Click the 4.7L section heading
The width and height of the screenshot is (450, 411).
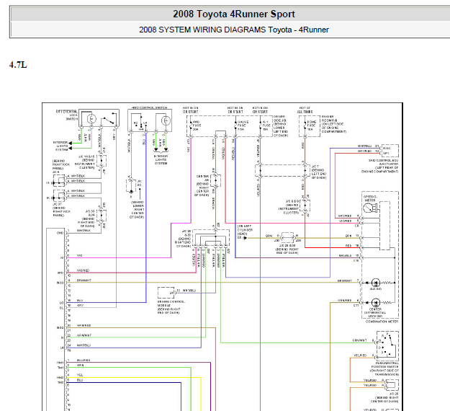18,65
